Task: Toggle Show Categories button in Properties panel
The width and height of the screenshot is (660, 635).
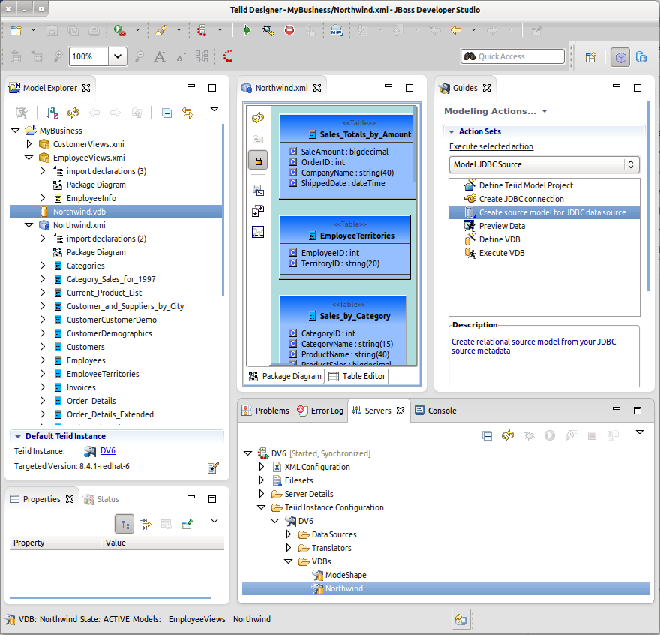Action: click(x=124, y=523)
